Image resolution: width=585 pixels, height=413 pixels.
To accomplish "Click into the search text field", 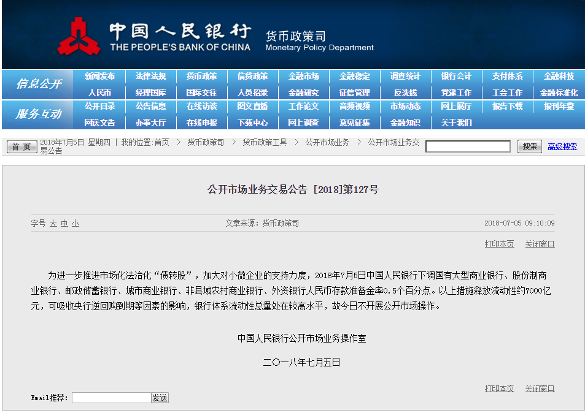I will point(468,146).
